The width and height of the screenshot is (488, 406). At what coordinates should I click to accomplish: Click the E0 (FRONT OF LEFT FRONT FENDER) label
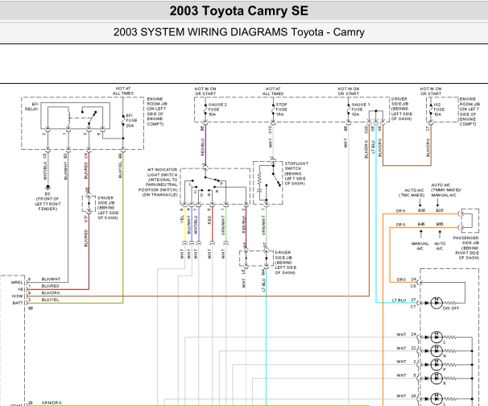pyautogui.click(x=48, y=201)
